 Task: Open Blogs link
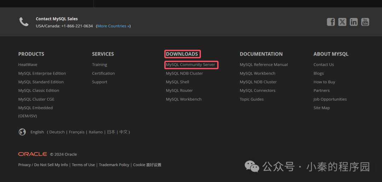(x=318, y=73)
